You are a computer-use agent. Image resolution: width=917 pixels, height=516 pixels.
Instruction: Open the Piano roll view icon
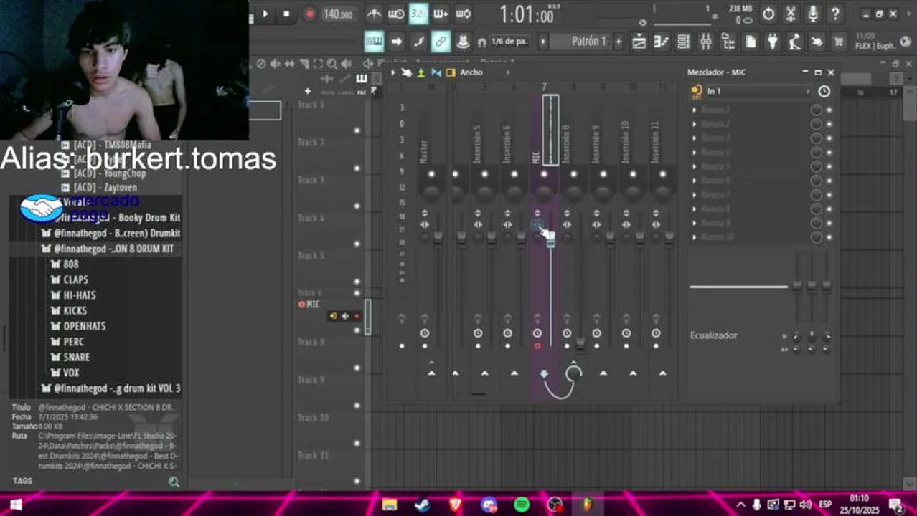pyautogui.click(x=661, y=42)
